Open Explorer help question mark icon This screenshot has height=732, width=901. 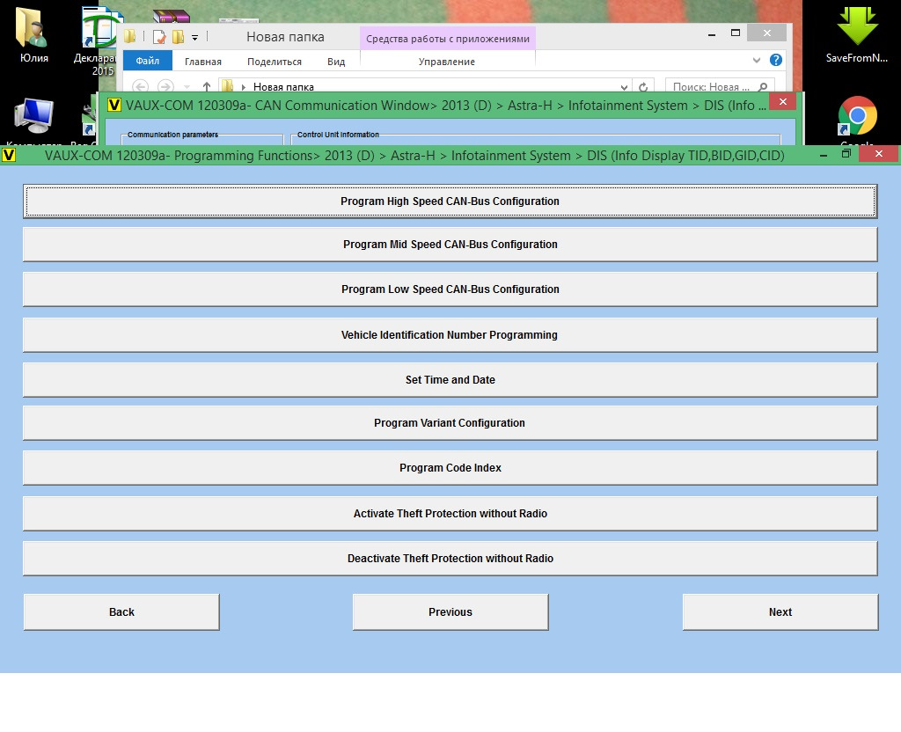(x=776, y=60)
